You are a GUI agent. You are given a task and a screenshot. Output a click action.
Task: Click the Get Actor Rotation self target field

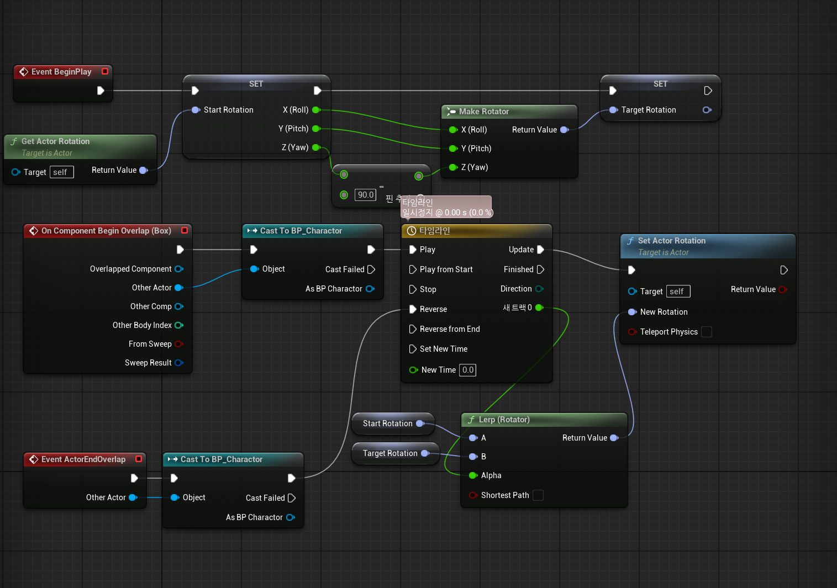pyautogui.click(x=61, y=172)
